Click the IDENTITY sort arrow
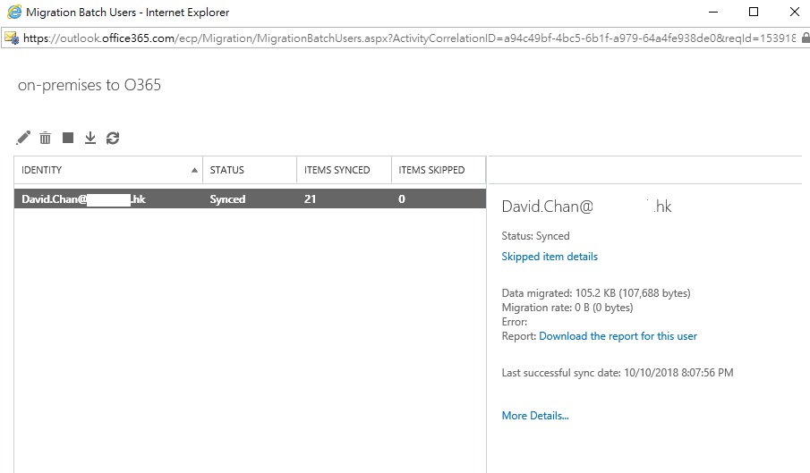810x473 pixels. [x=194, y=170]
